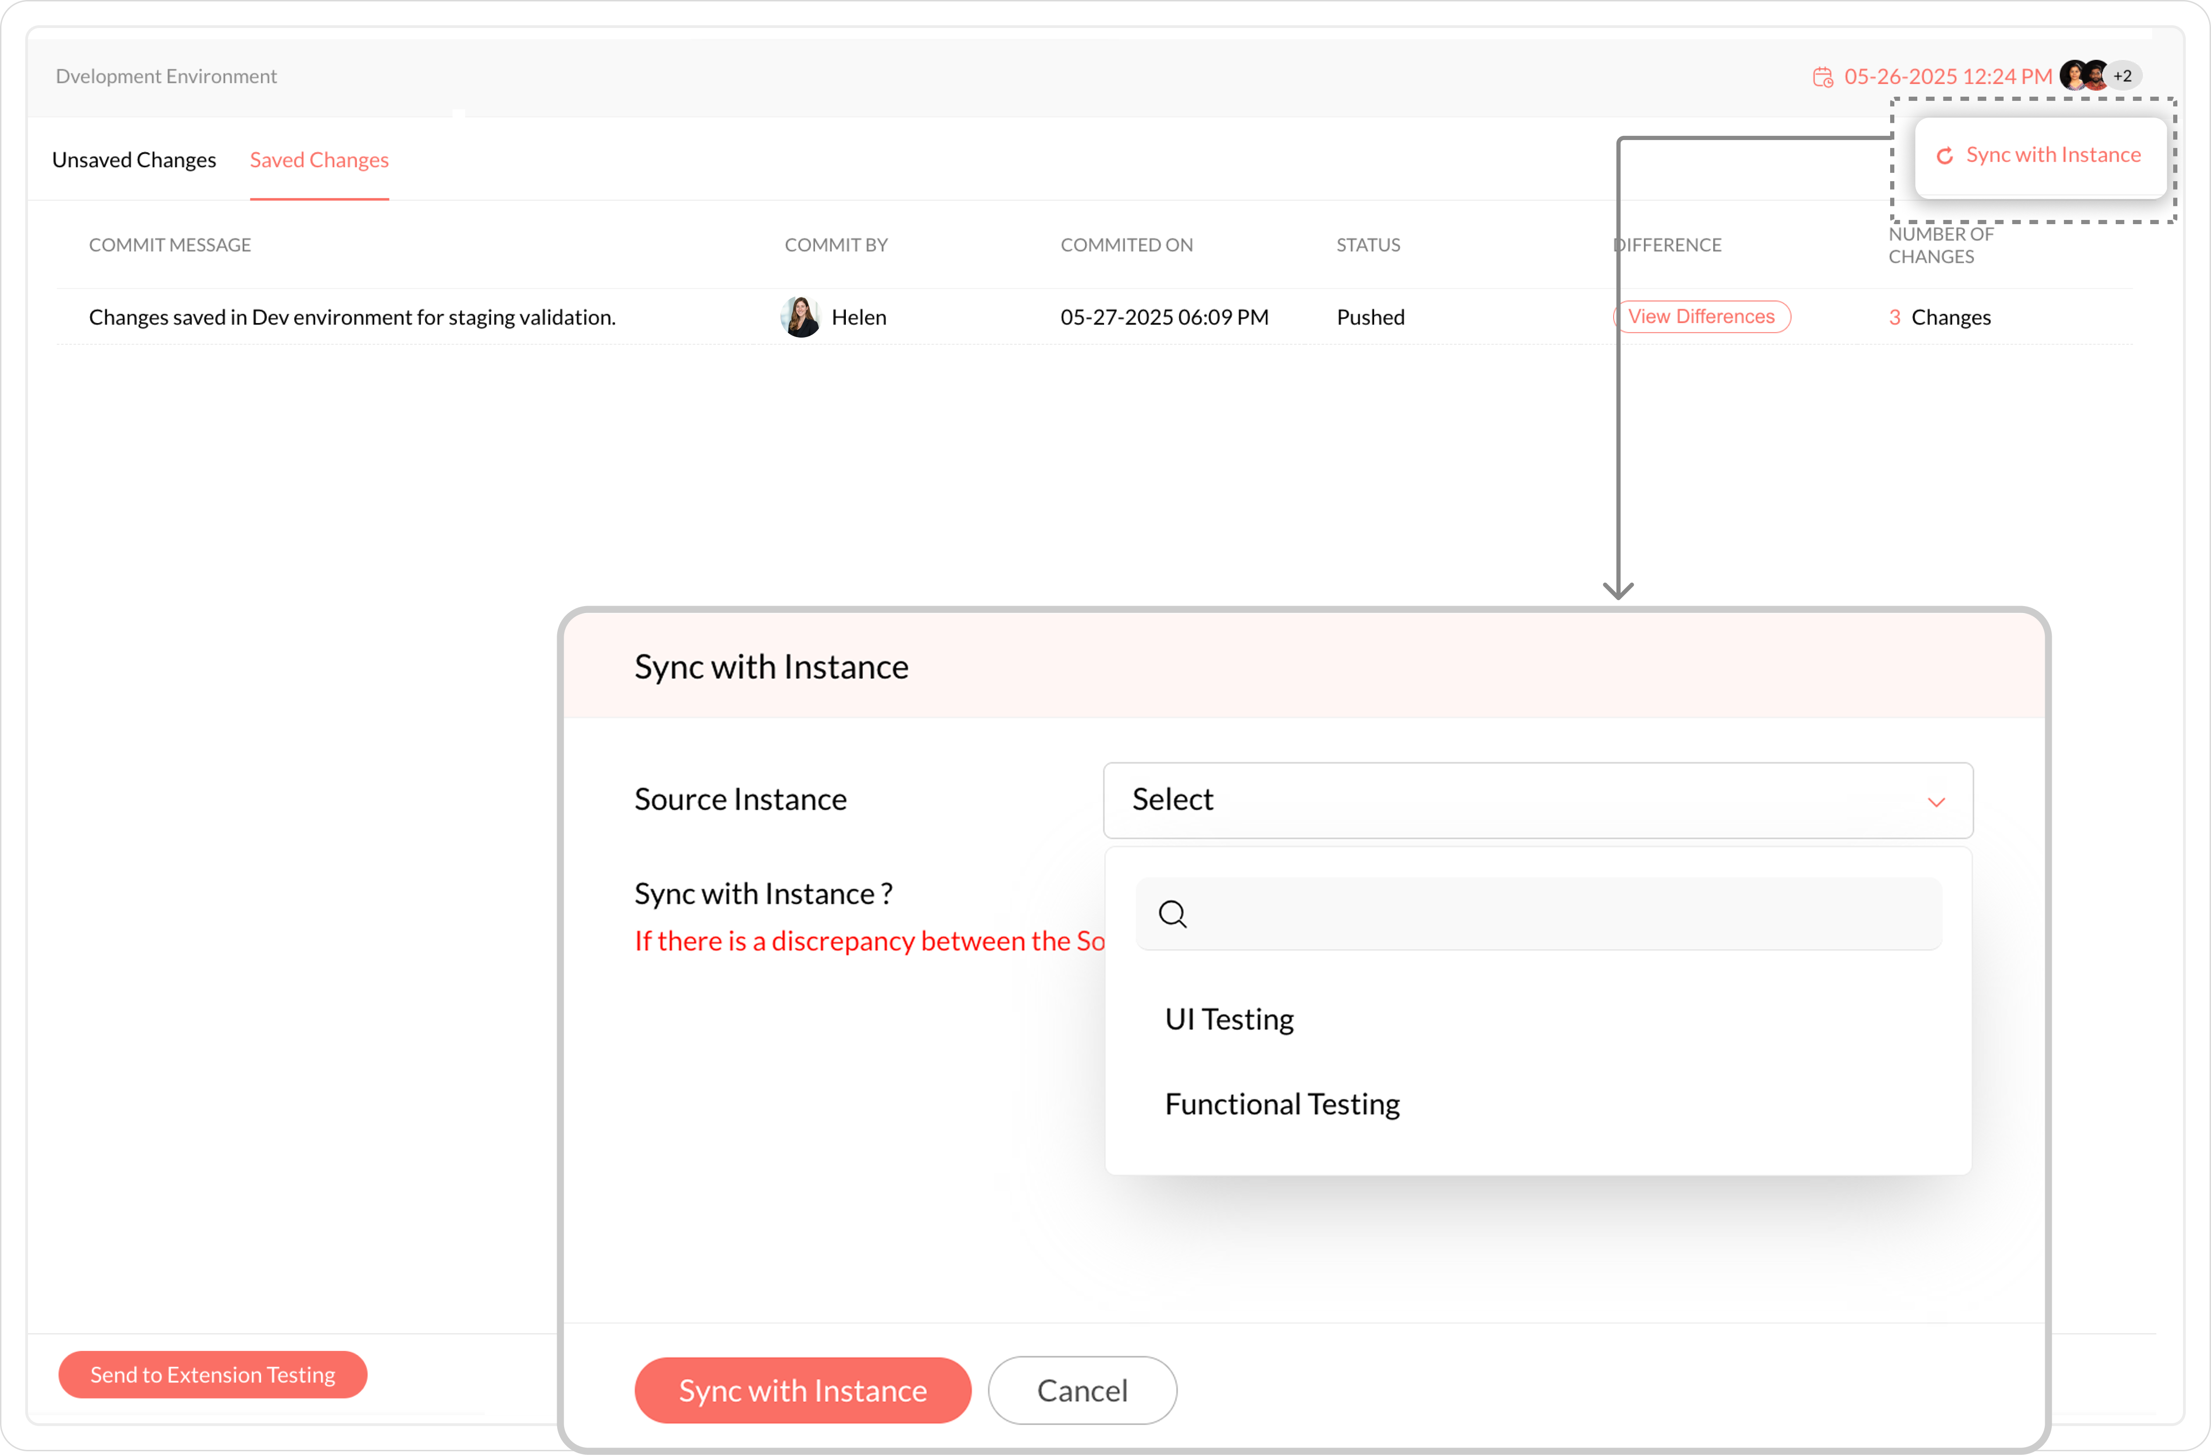Image resolution: width=2211 pixels, height=1455 pixels.
Task: Click the search magnifier icon in dropdown
Action: click(1172, 915)
